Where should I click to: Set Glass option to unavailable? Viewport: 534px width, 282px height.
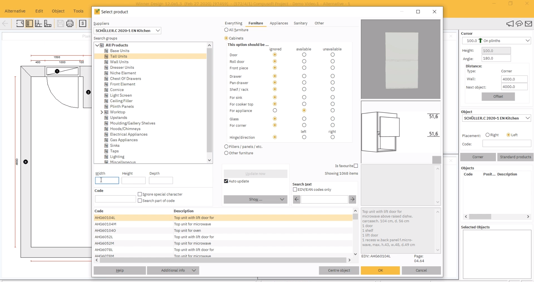[x=333, y=119]
